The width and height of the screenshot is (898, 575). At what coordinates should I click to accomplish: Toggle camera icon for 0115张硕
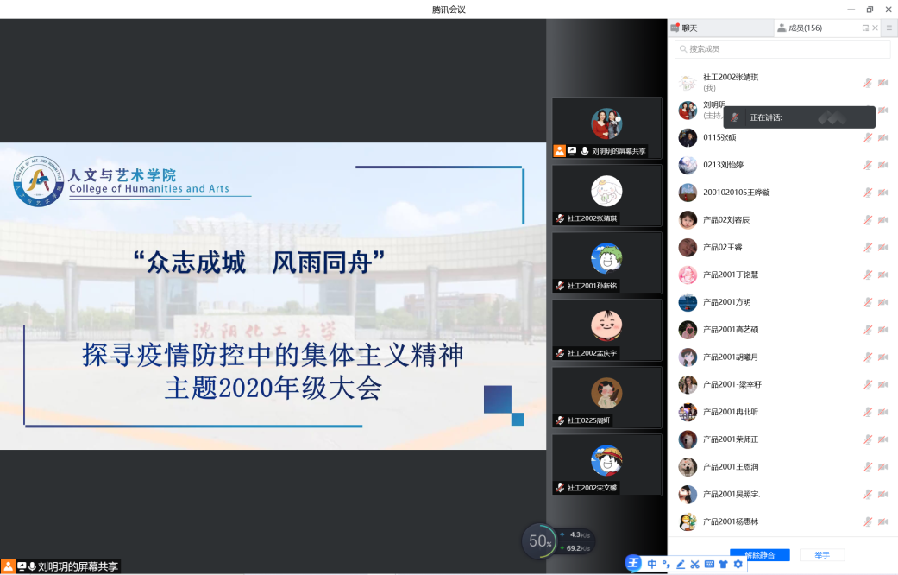(882, 138)
